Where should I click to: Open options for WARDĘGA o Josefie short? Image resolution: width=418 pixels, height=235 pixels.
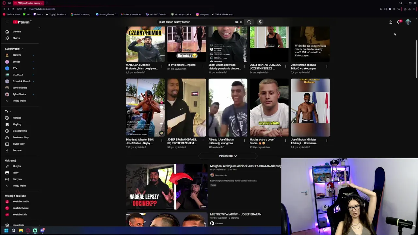tap(162, 66)
